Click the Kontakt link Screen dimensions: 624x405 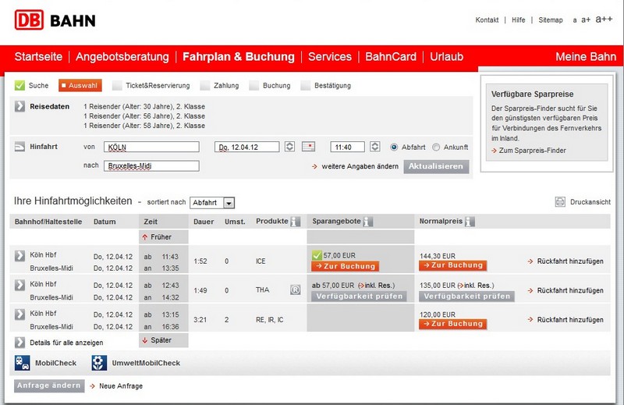pyautogui.click(x=487, y=20)
